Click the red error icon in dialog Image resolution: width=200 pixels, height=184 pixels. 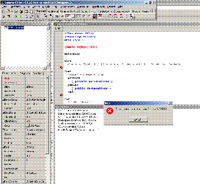click(110, 111)
